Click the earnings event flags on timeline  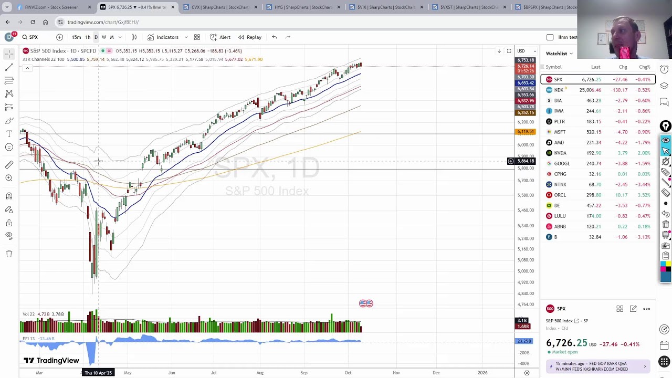366,303
